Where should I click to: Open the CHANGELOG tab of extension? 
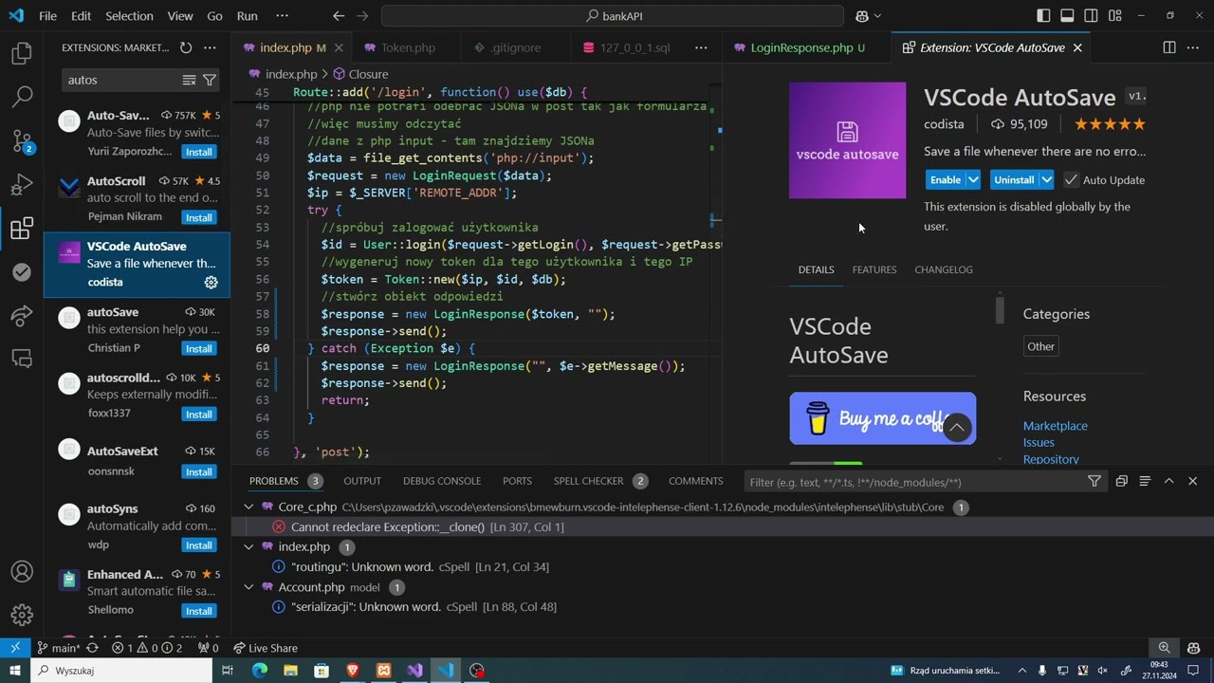944,269
